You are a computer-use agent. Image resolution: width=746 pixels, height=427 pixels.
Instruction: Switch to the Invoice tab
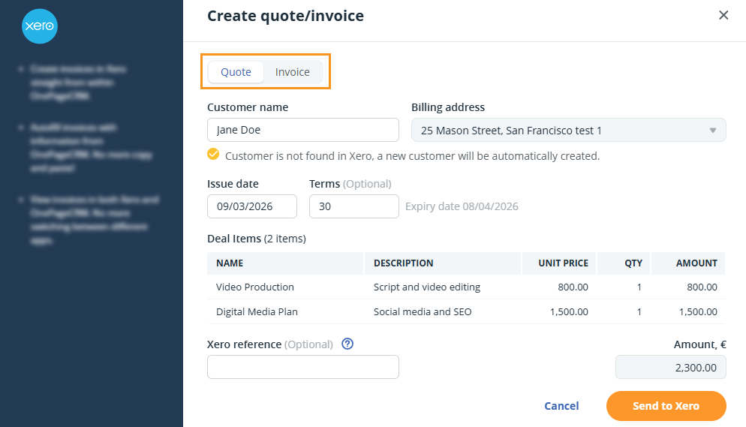(292, 72)
